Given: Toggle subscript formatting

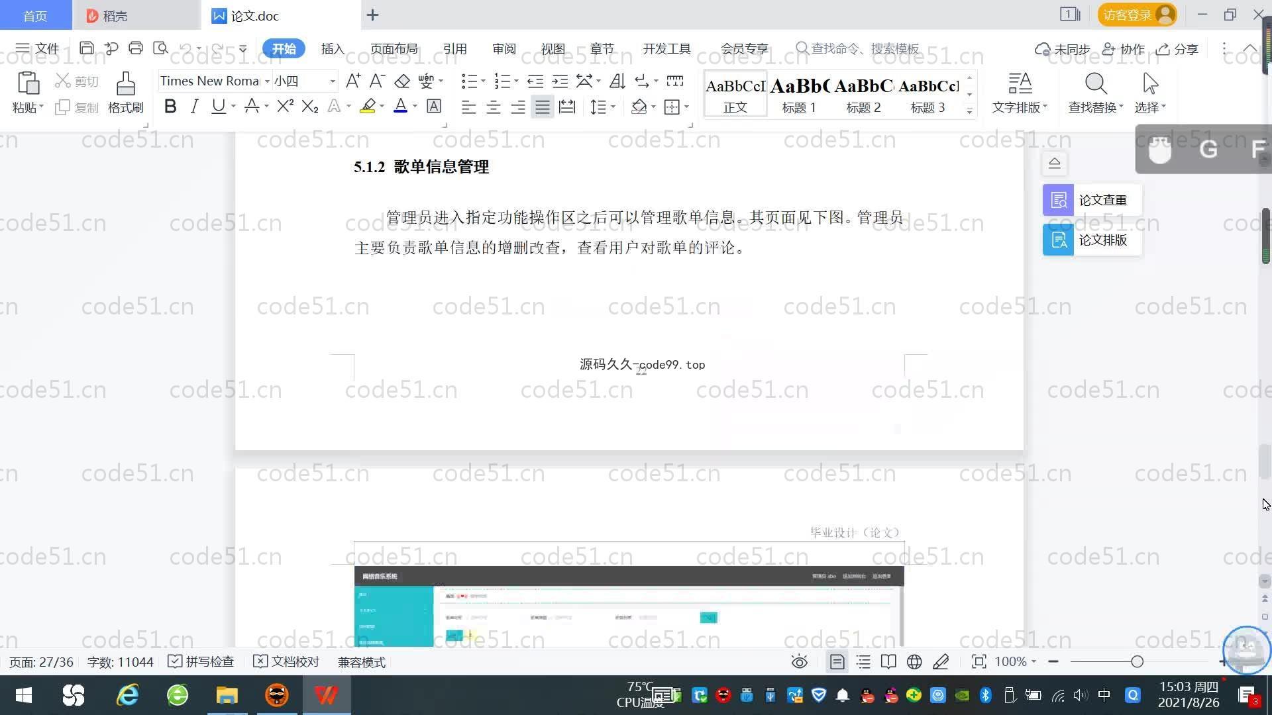Looking at the screenshot, I should (x=310, y=107).
